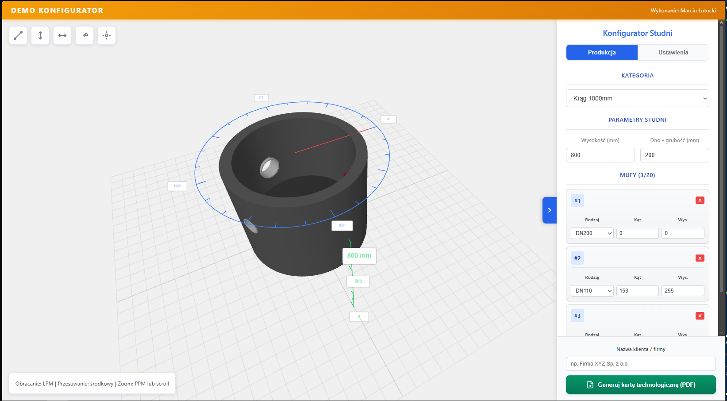Screen dimensions: 727x401
Task: Click the side panel vertical scrollbar
Action: [x=721, y=158]
